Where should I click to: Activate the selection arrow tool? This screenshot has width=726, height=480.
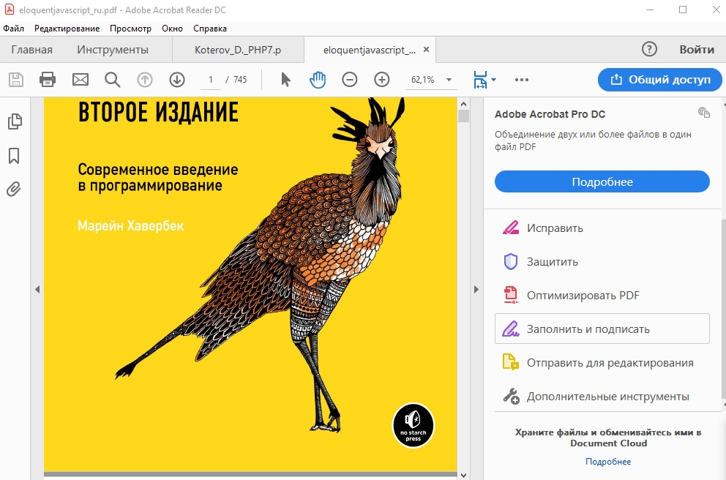click(285, 80)
